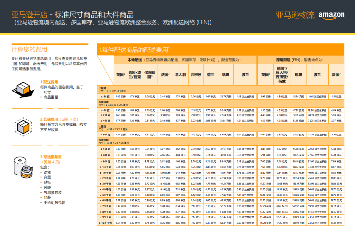Click the 西班牙 column header
The image size is (355, 226).
(x=196, y=75)
